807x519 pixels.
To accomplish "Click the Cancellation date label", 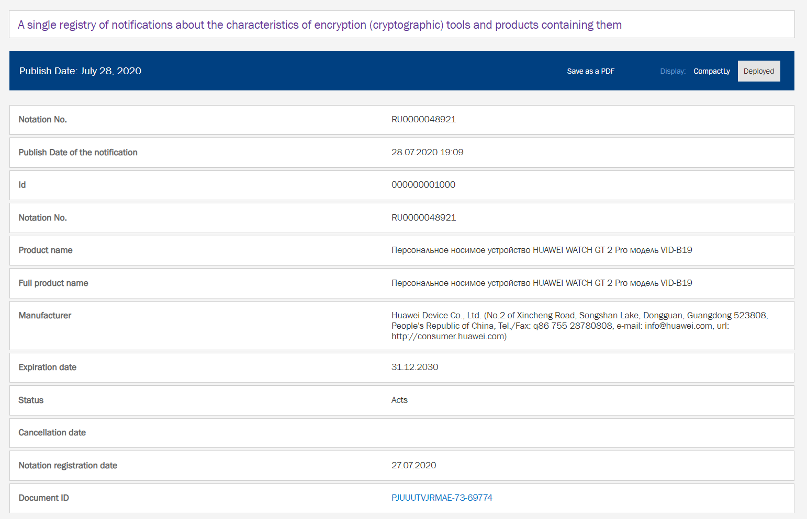I will (x=52, y=432).
